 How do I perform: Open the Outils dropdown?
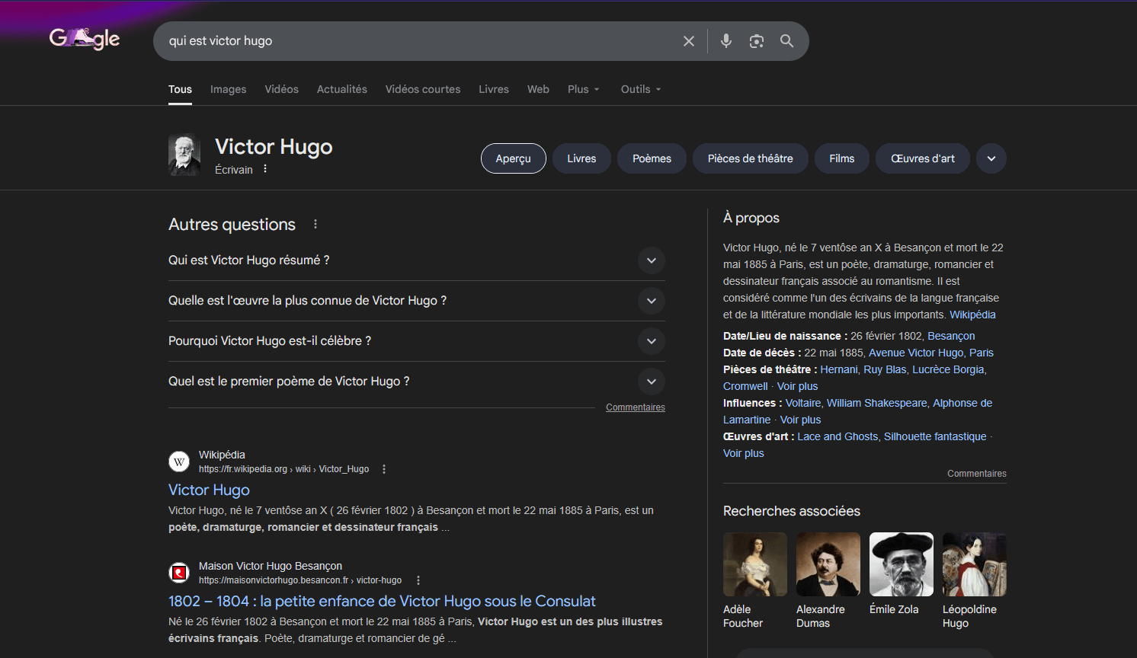pos(639,89)
